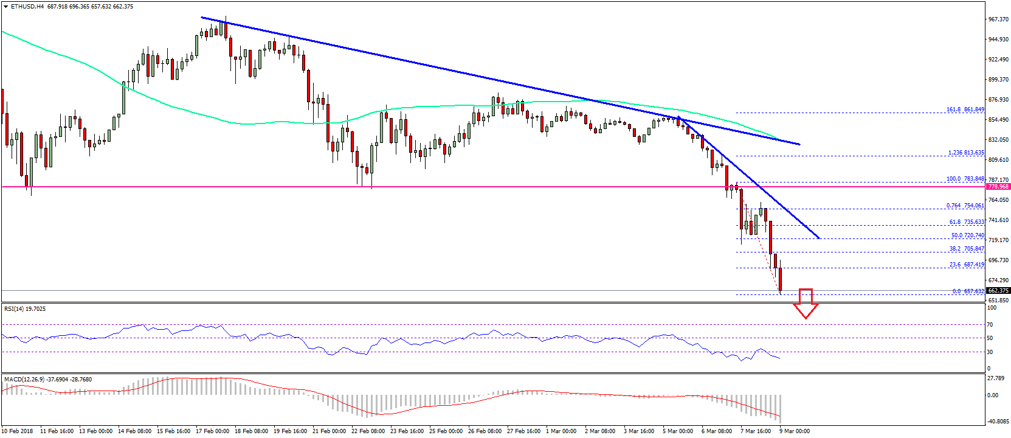Click the 967.370 price axis label
Image resolution: width=1011 pixels, height=438 pixels.
point(998,19)
